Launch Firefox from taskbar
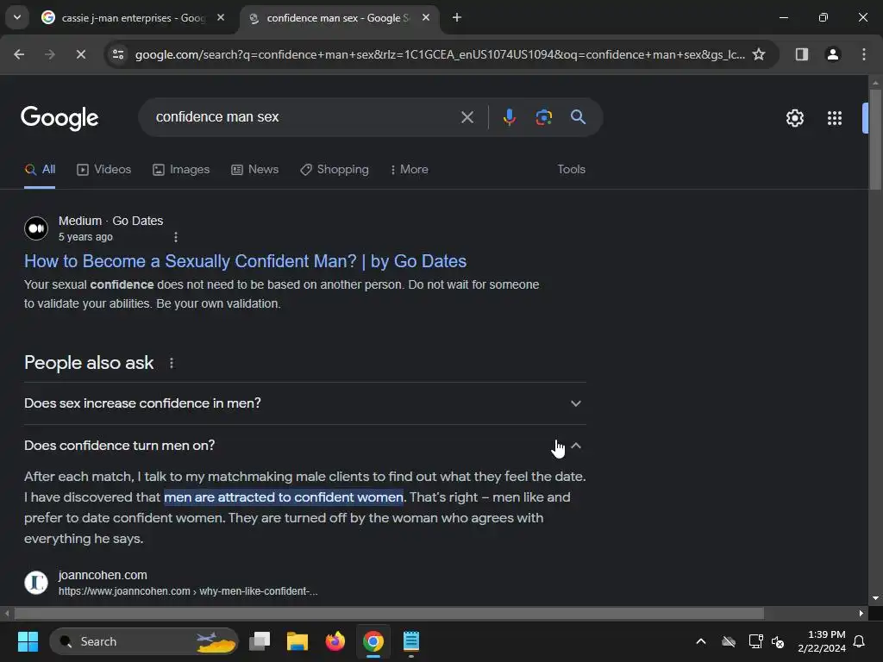This screenshot has height=662, width=883. pyautogui.click(x=335, y=641)
